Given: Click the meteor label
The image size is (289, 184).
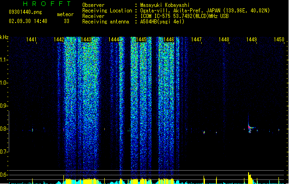Looking at the screenshot, I should point(65,14).
